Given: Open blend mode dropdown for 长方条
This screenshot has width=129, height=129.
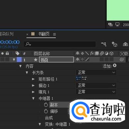Looking at the screenshot, I should point(96,72).
